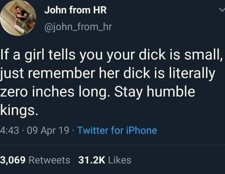
Task: Click the "Likes" label
Action: (x=120, y=160)
